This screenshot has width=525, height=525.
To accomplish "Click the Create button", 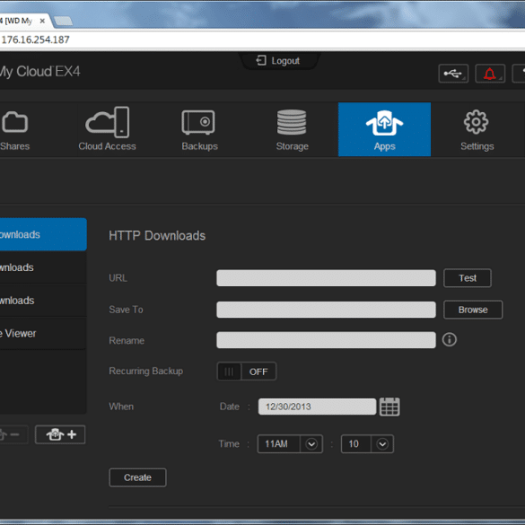I will (137, 477).
